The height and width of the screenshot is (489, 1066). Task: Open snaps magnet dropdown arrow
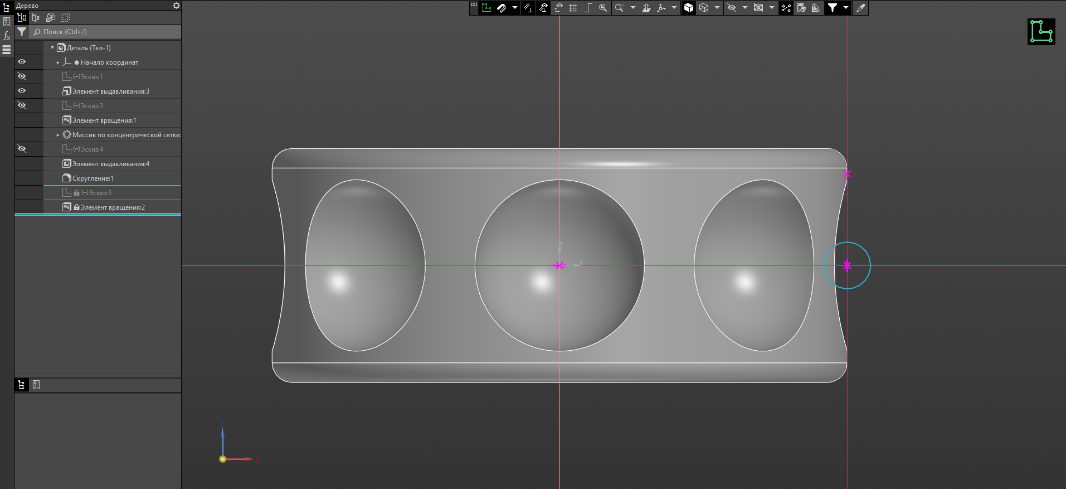(x=515, y=8)
